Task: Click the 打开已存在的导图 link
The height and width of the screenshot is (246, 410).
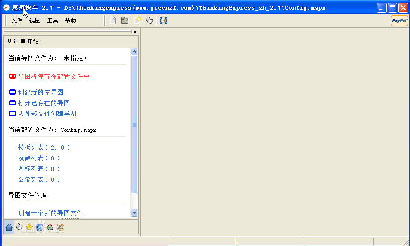Action: pyautogui.click(x=44, y=103)
